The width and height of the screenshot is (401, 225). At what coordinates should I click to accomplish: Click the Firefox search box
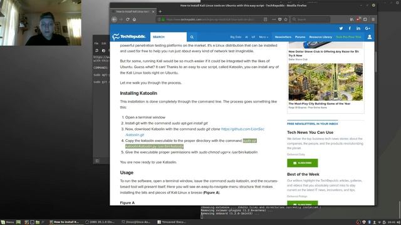click(311, 19)
